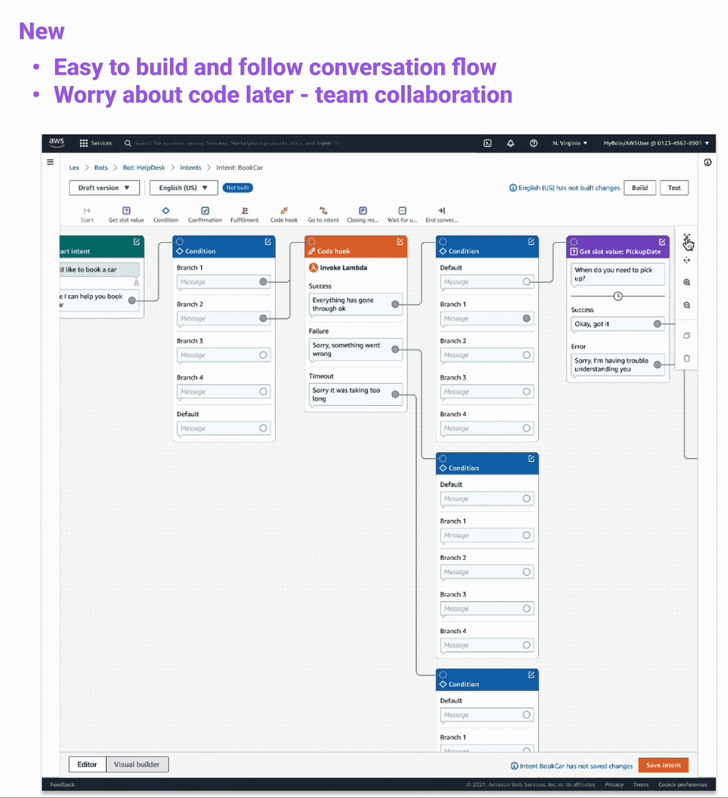
Task: Click the Save intent button
Action: [x=664, y=765]
